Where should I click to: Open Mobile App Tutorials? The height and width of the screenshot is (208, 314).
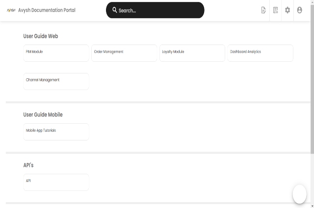pos(56,132)
